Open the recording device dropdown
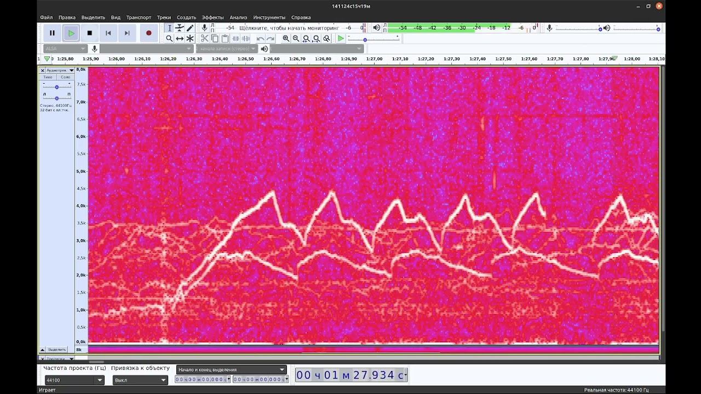The image size is (701, 394). 146,49
